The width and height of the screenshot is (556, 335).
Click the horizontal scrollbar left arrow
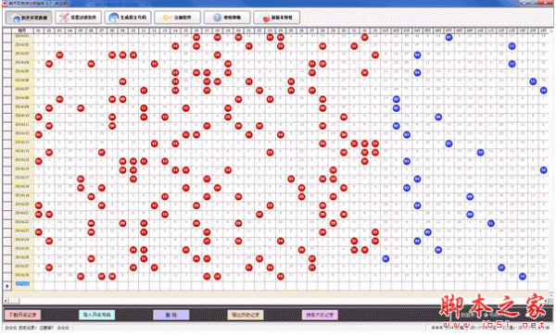6,301
